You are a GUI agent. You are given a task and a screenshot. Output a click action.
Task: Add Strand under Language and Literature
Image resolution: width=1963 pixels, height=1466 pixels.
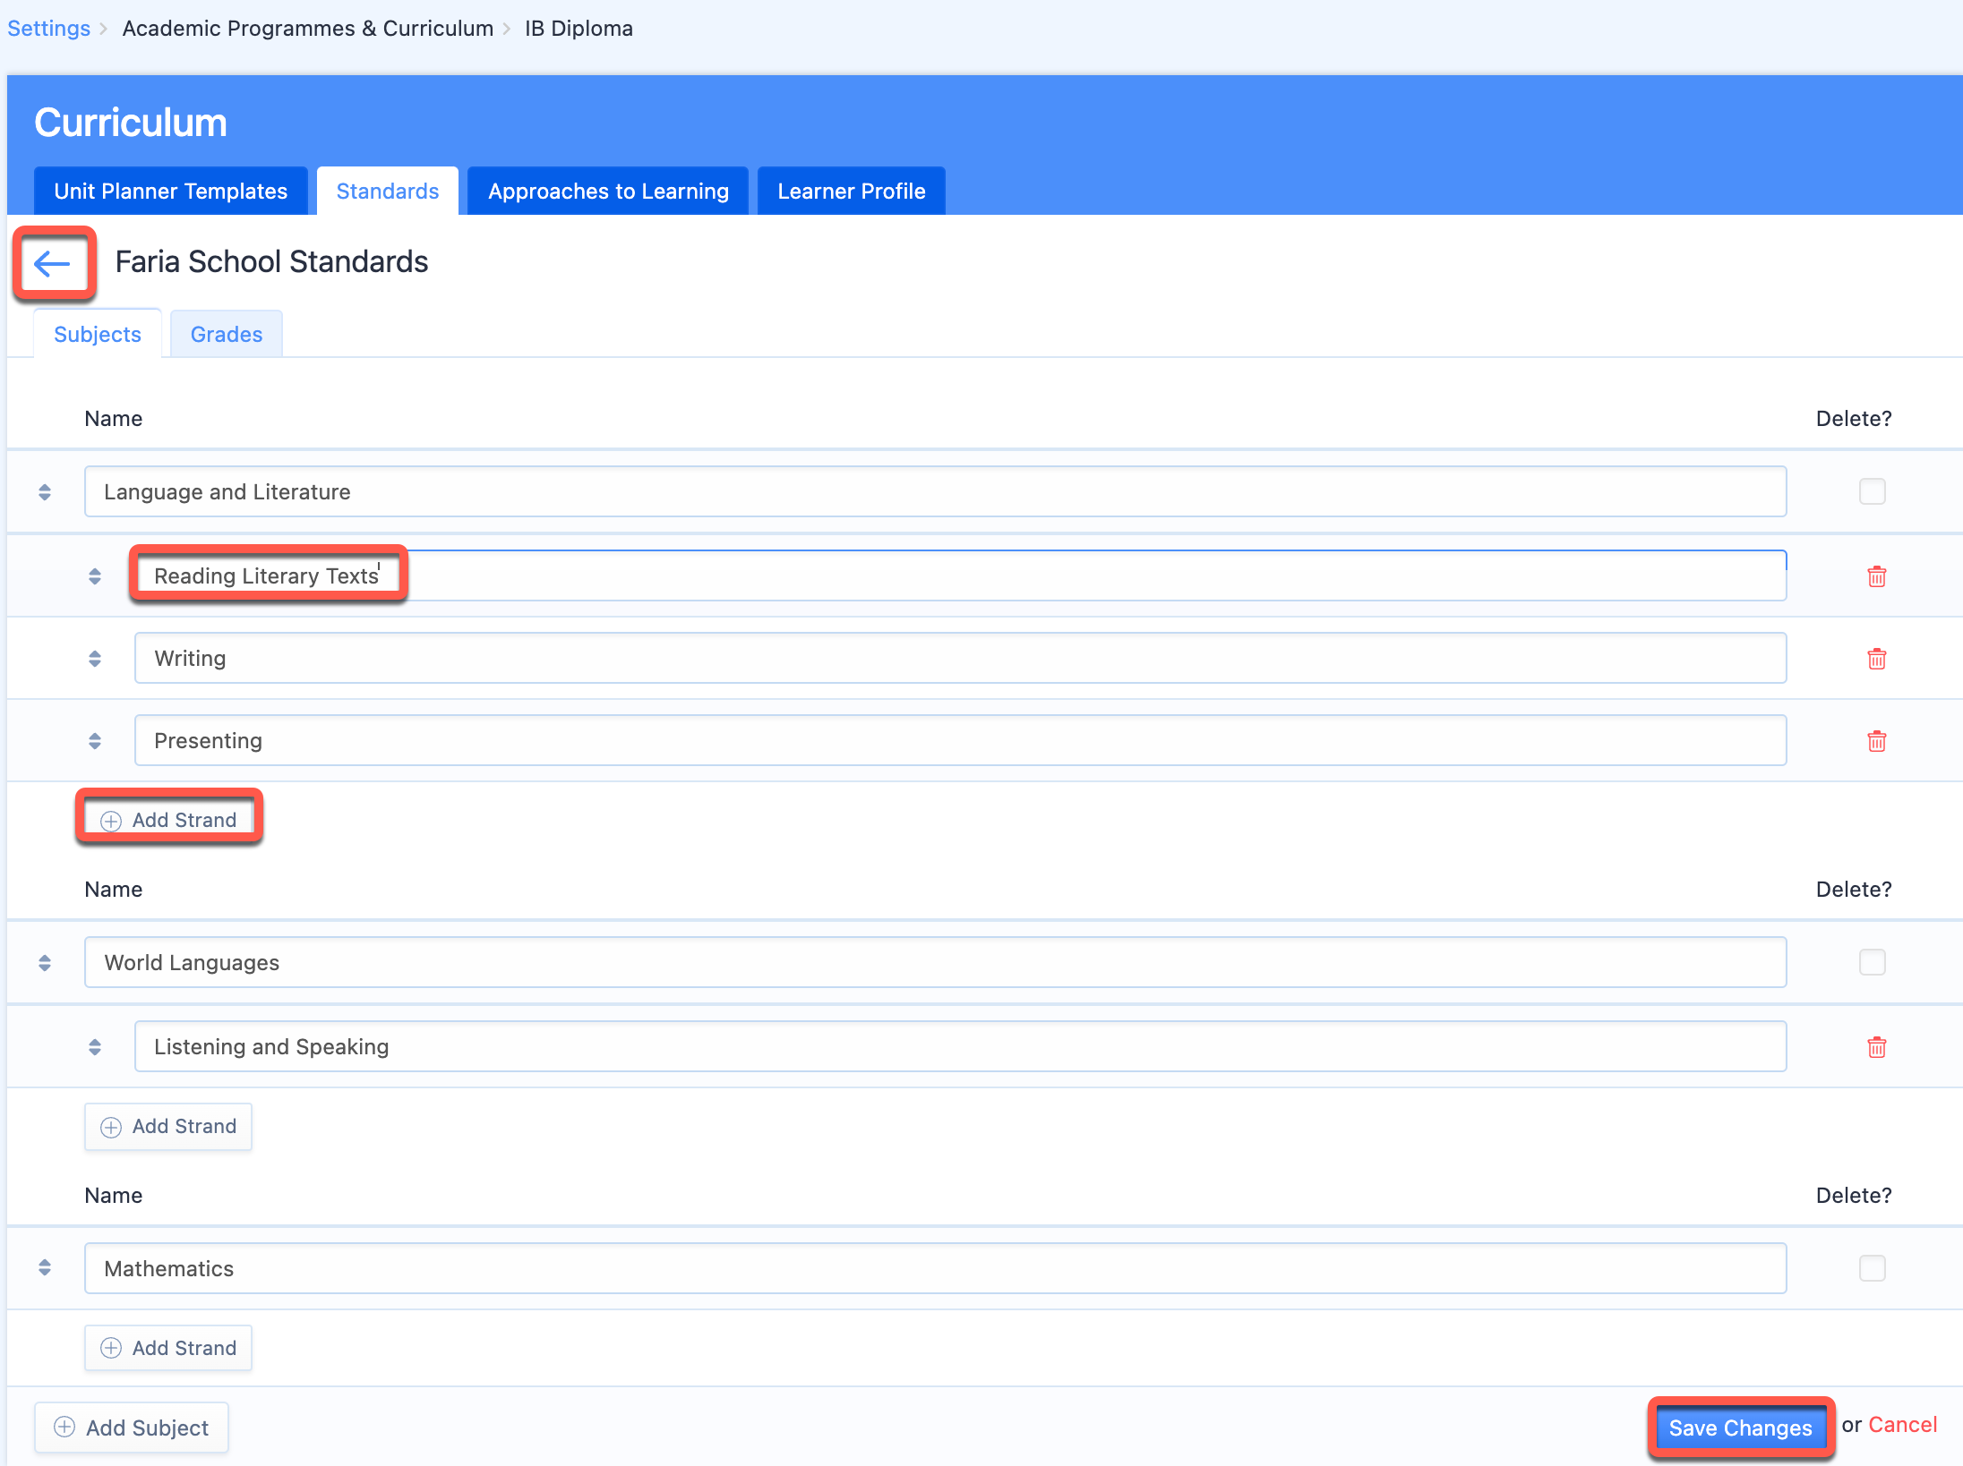[x=168, y=820]
